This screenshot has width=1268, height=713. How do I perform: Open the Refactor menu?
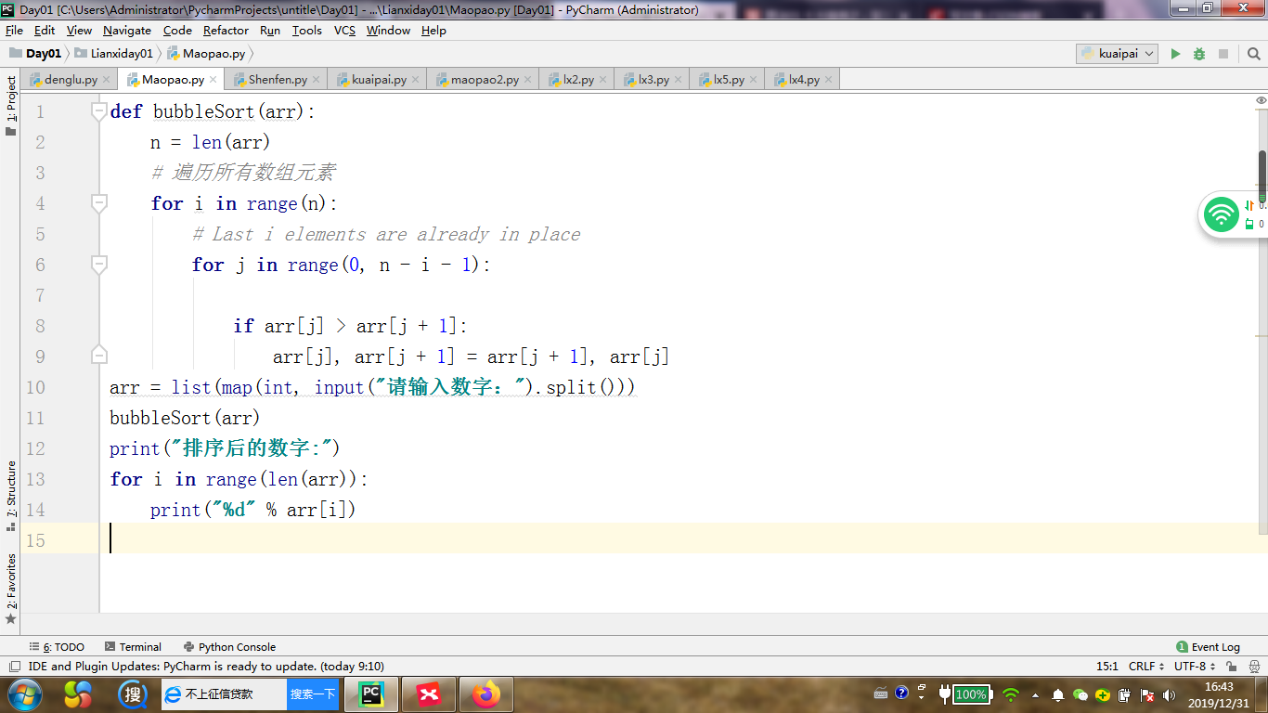coord(226,31)
